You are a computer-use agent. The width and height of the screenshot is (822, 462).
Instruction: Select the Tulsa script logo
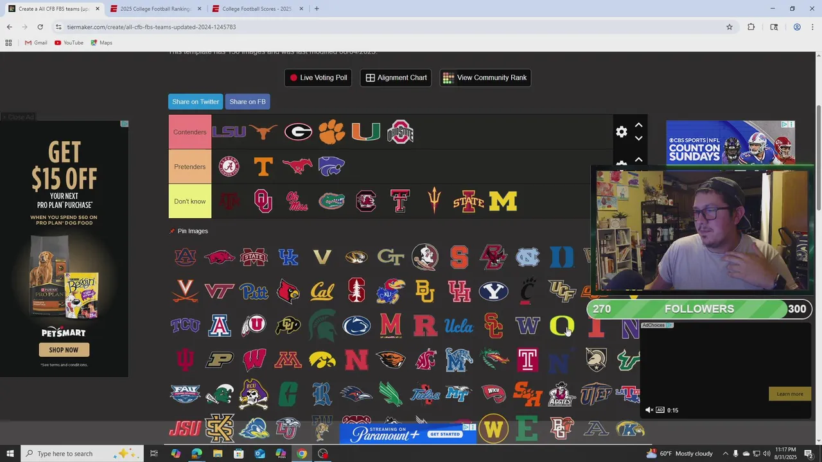pos(424,394)
